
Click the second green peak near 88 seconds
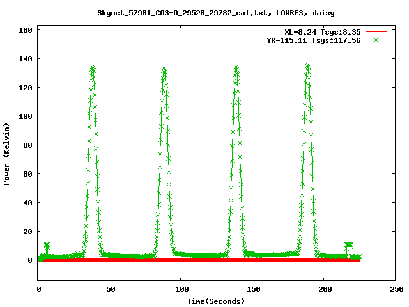164,69
